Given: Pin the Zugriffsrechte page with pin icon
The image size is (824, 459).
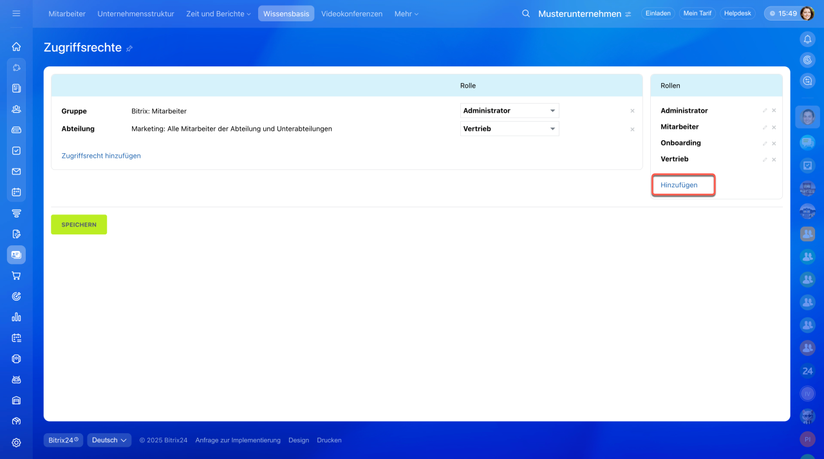Looking at the screenshot, I should (x=129, y=48).
